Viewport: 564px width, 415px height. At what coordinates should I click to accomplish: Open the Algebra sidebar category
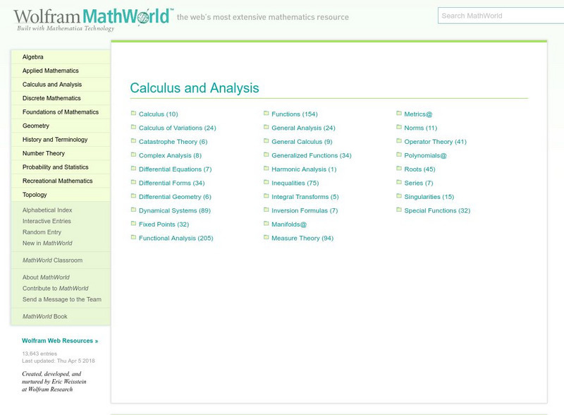pyautogui.click(x=33, y=57)
